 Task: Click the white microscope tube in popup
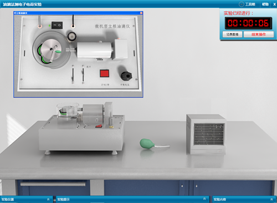pyautogui.click(x=94, y=50)
